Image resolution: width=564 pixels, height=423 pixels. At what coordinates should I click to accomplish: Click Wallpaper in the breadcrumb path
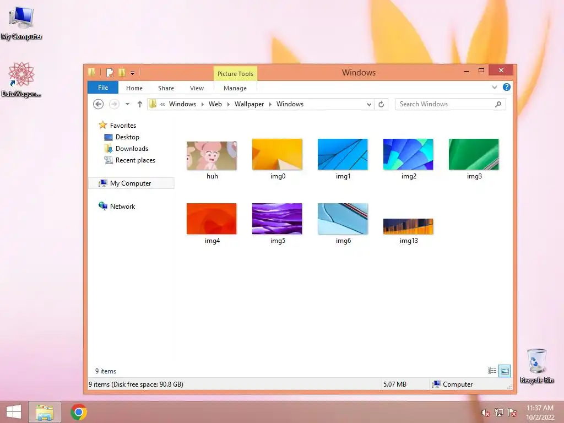click(x=249, y=104)
